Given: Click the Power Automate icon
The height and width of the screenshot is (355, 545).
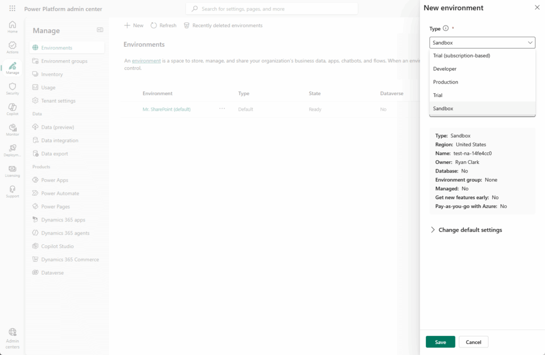Looking at the screenshot, I should (36, 193).
